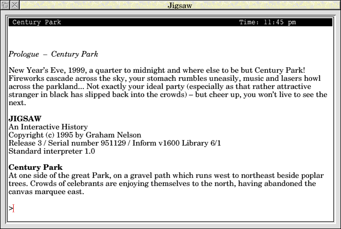Click 'Standard interpreter 1.0' line
This screenshot has height=229, width=341.
tap(52, 151)
